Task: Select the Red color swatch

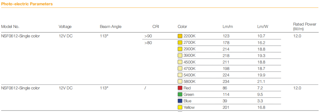Action: click(180, 88)
